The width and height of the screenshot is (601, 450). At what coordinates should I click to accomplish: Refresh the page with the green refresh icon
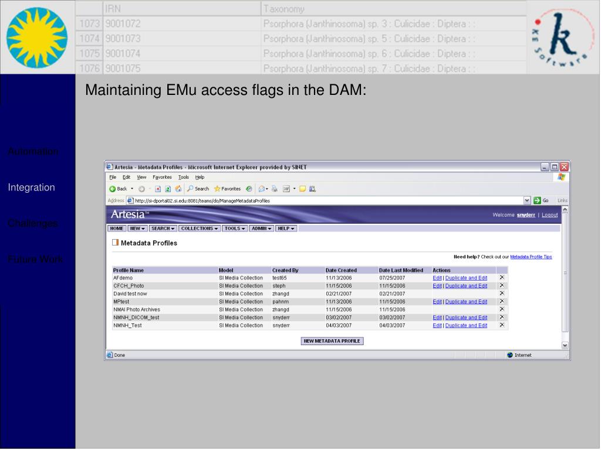(168, 189)
